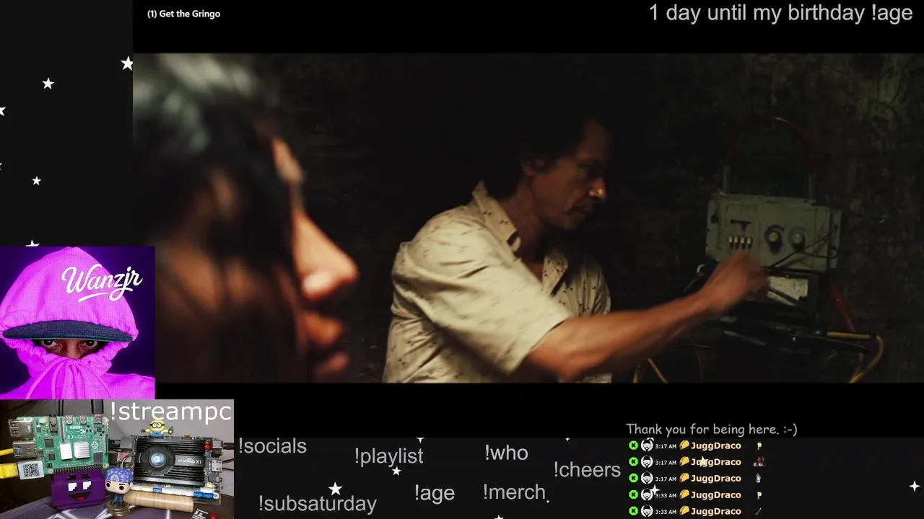Select the !cheers command text

coord(587,470)
